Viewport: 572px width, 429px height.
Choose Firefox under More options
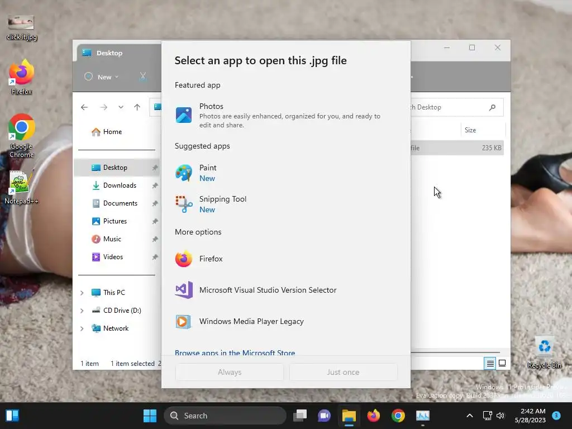pyautogui.click(x=285, y=259)
